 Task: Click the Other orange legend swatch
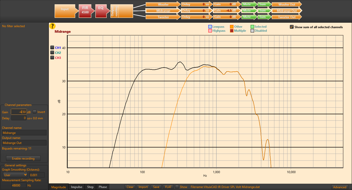[x=232, y=27]
